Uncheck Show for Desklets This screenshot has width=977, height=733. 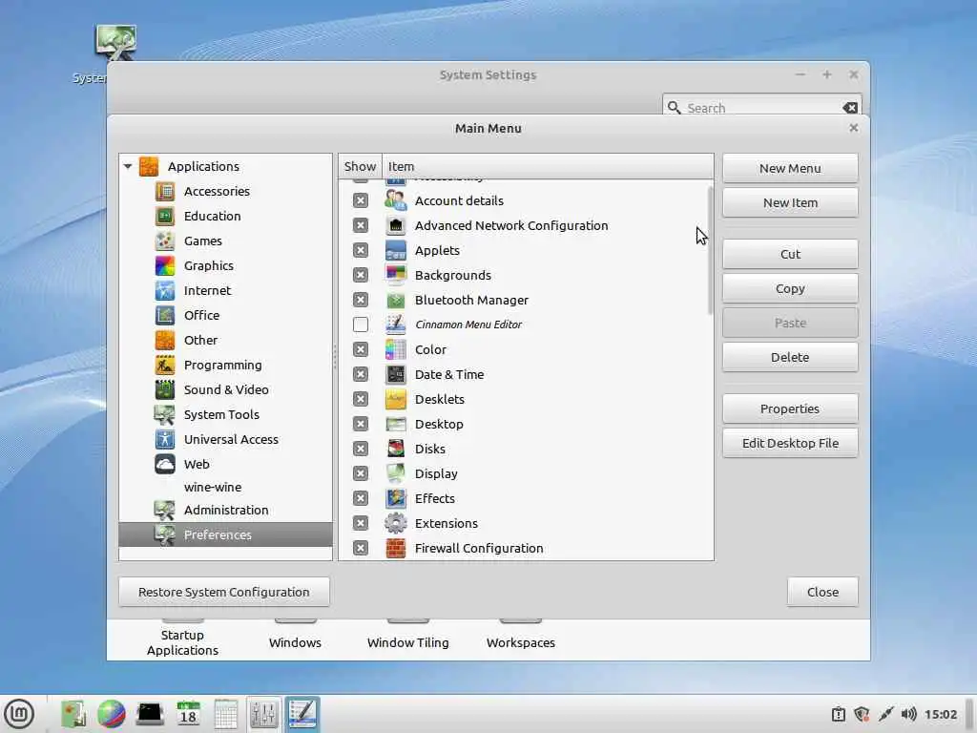pyautogui.click(x=360, y=399)
